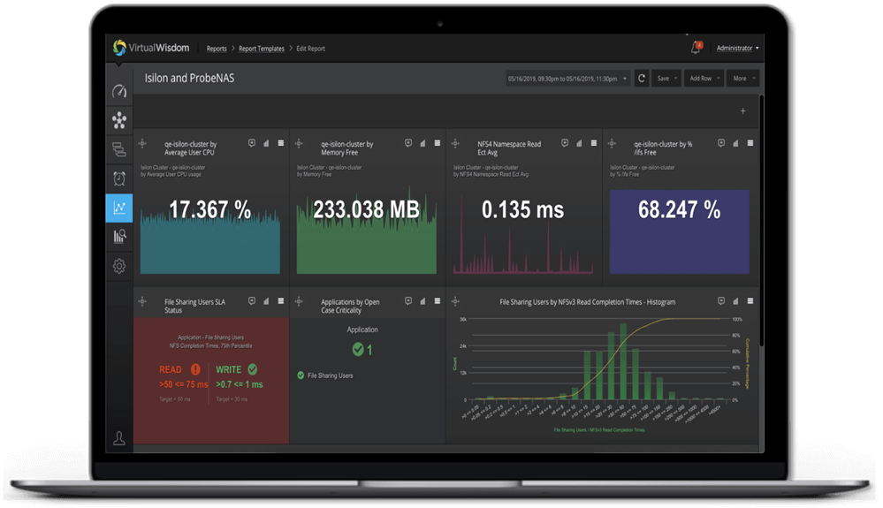Viewport: 883px width, 508px height.
Task: Click the tallest histogram bar
Action: [x=623, y=361]
